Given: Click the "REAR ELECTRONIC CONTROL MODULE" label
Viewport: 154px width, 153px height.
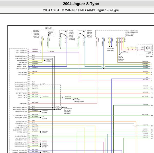Looking at the screenshot, I should tap(132, 33).
